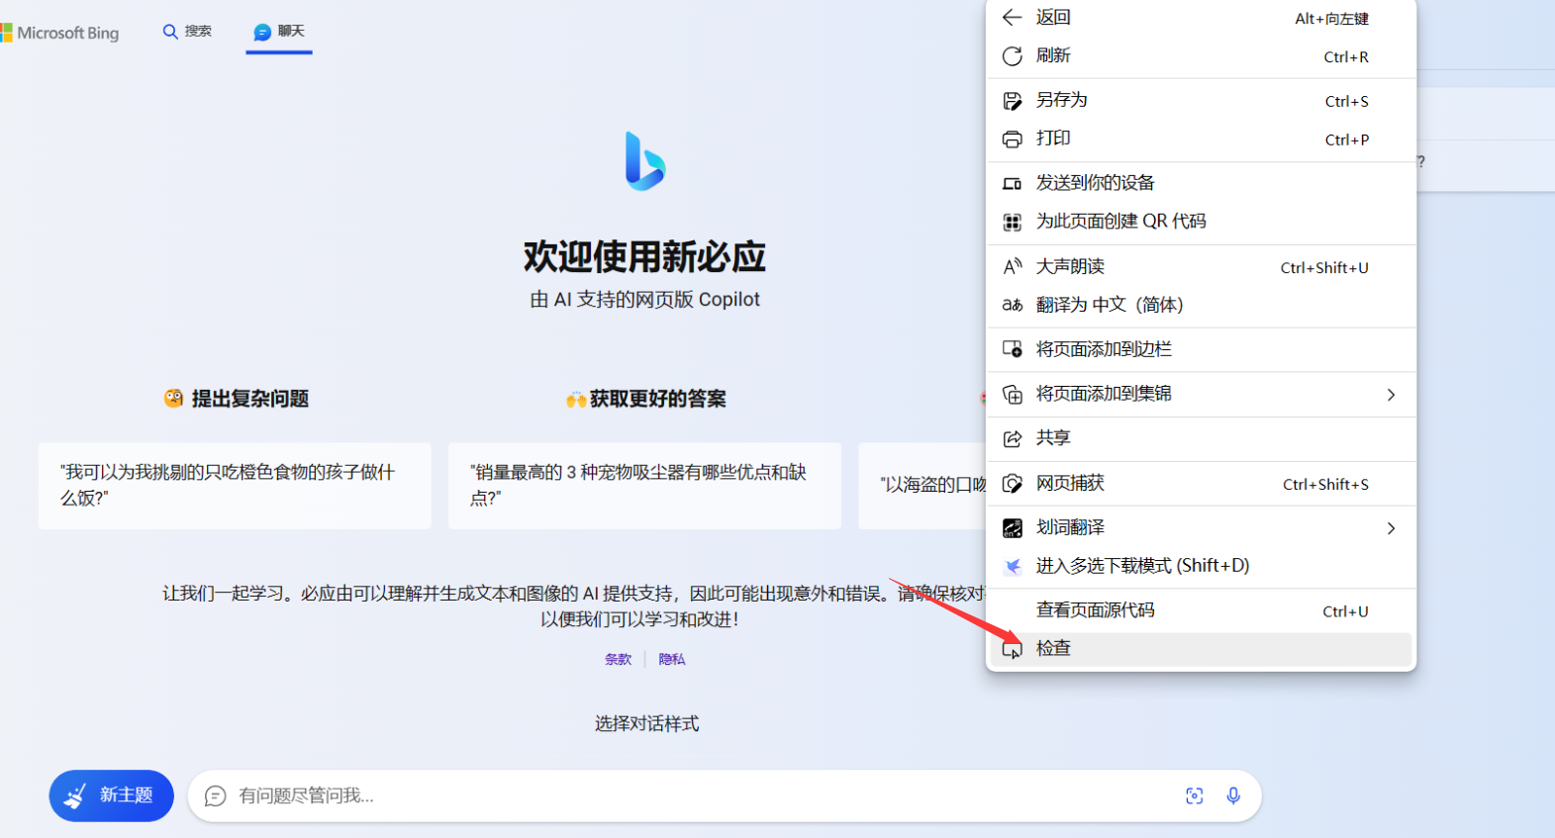
Task: Click the web capture icon beside 网页捕获
Action: point(1012,484)
